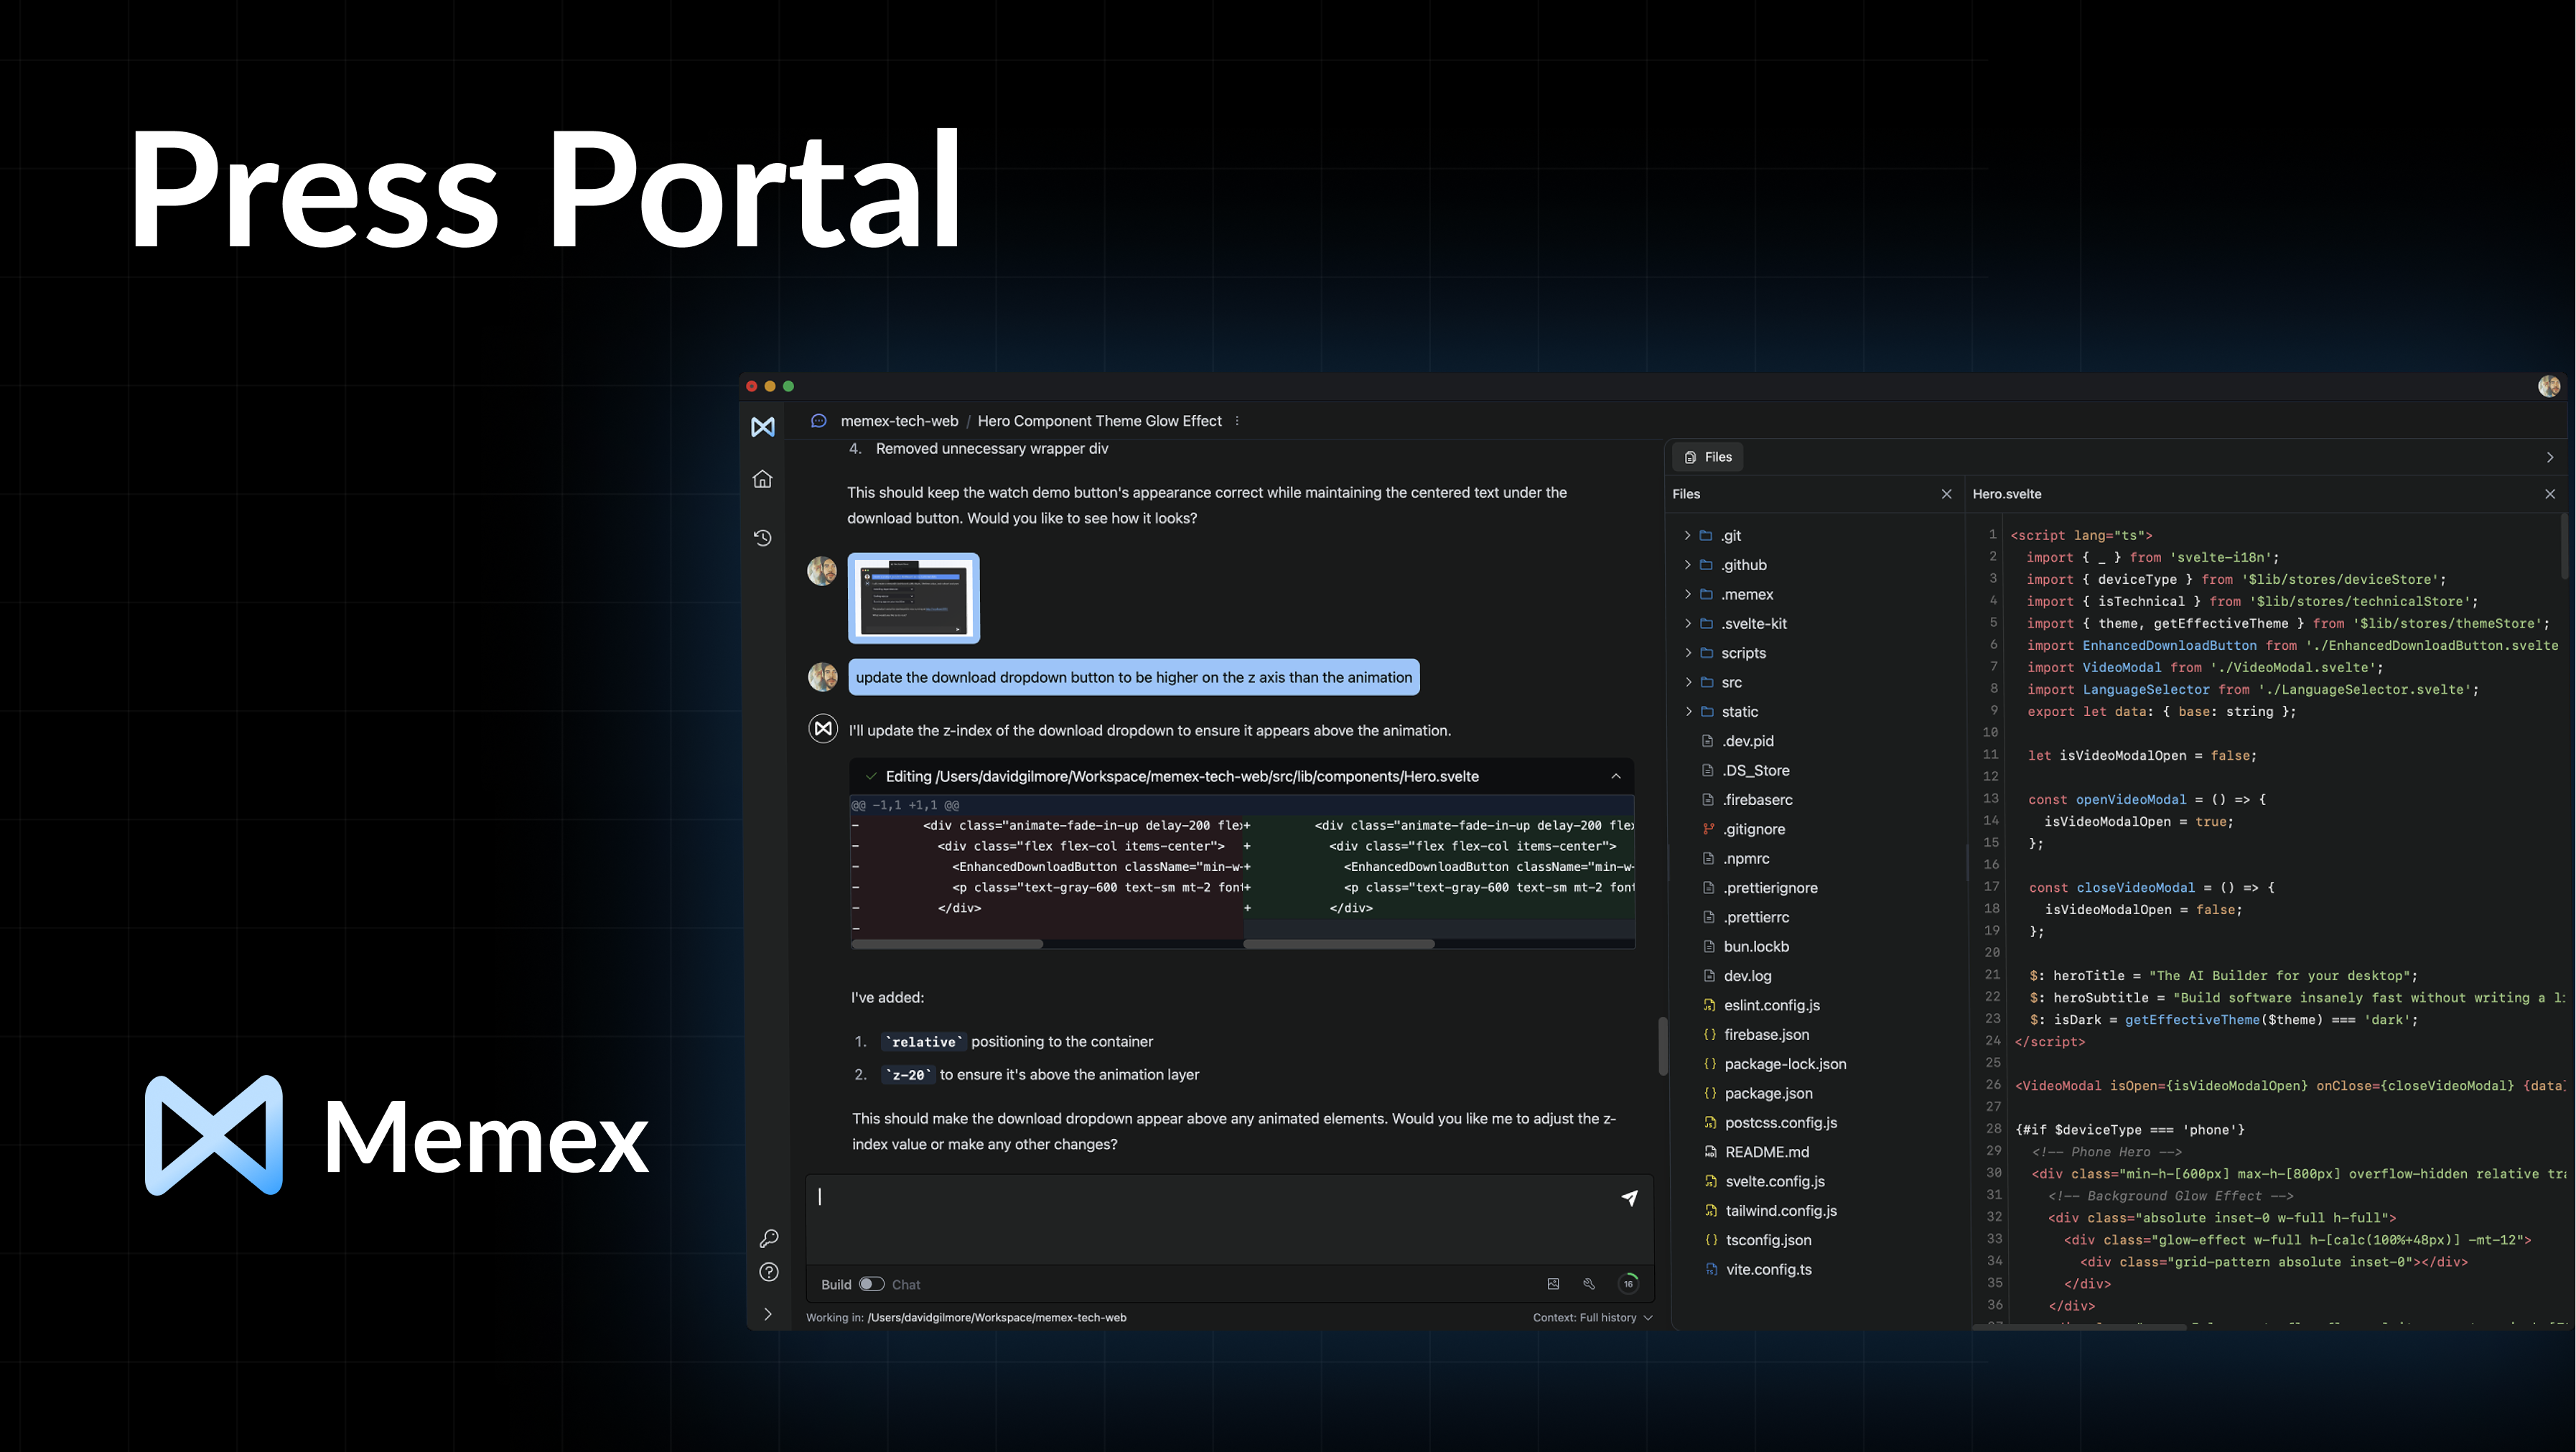The width and height of the screenshot is (2576, 1452).
Task: Select the memex-tech-web breadcrumb
Action: click(898, 421)
